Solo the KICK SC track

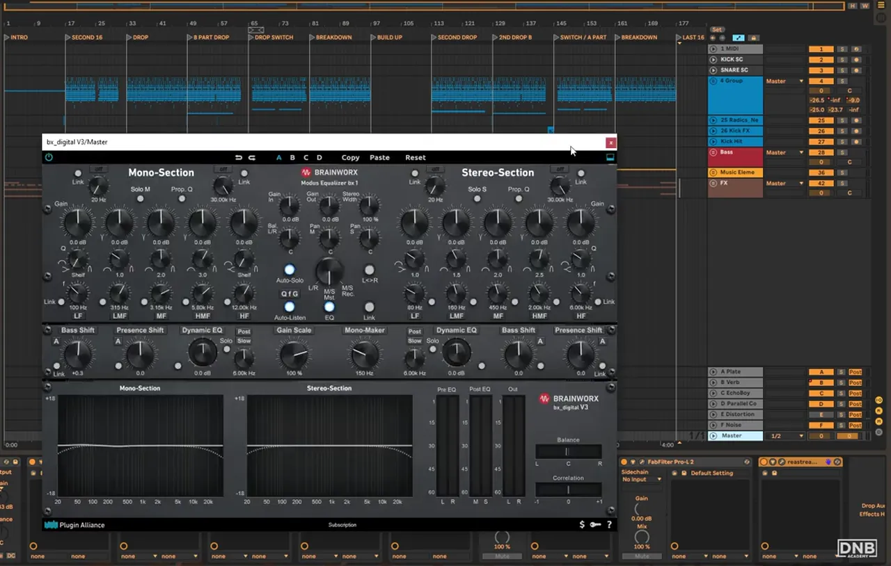[x=842, y=60]
